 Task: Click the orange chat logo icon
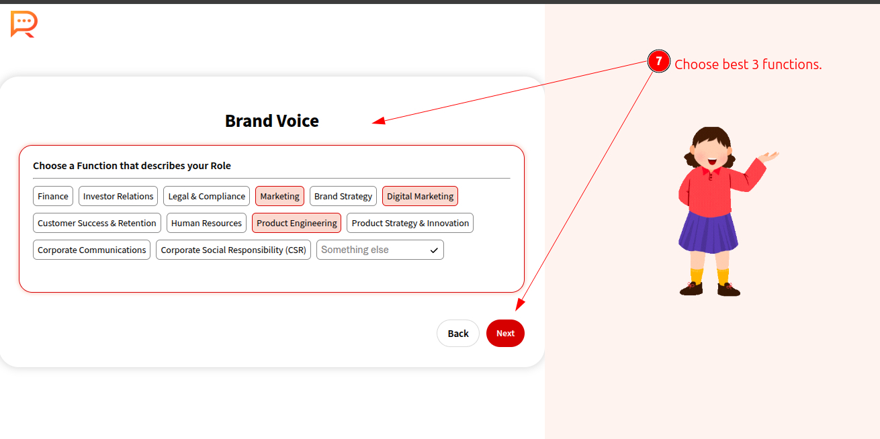point(24,24)
